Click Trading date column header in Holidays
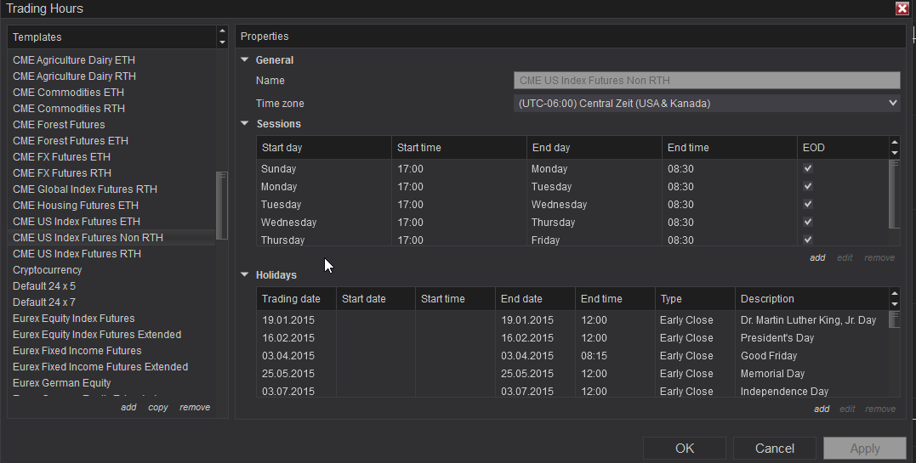The height and width of the screenshot is (463, 916). [296, 299]
